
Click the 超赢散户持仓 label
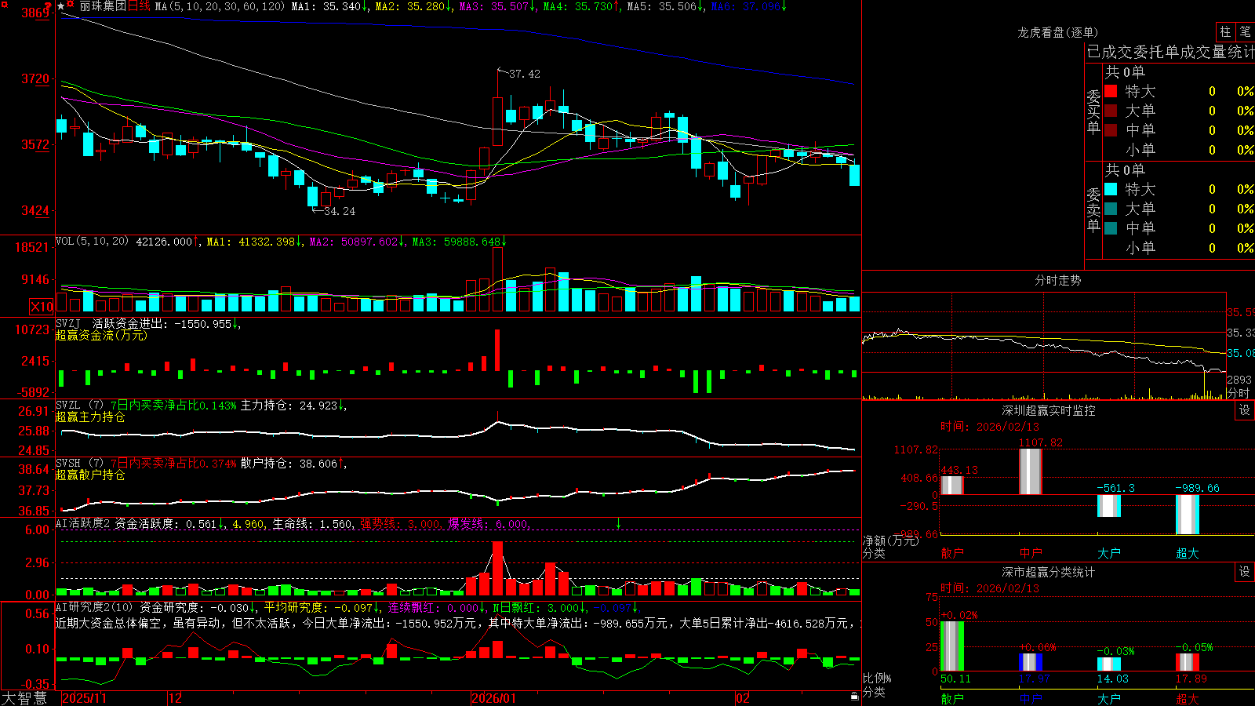pyautogui.click(x=90, y=475)
